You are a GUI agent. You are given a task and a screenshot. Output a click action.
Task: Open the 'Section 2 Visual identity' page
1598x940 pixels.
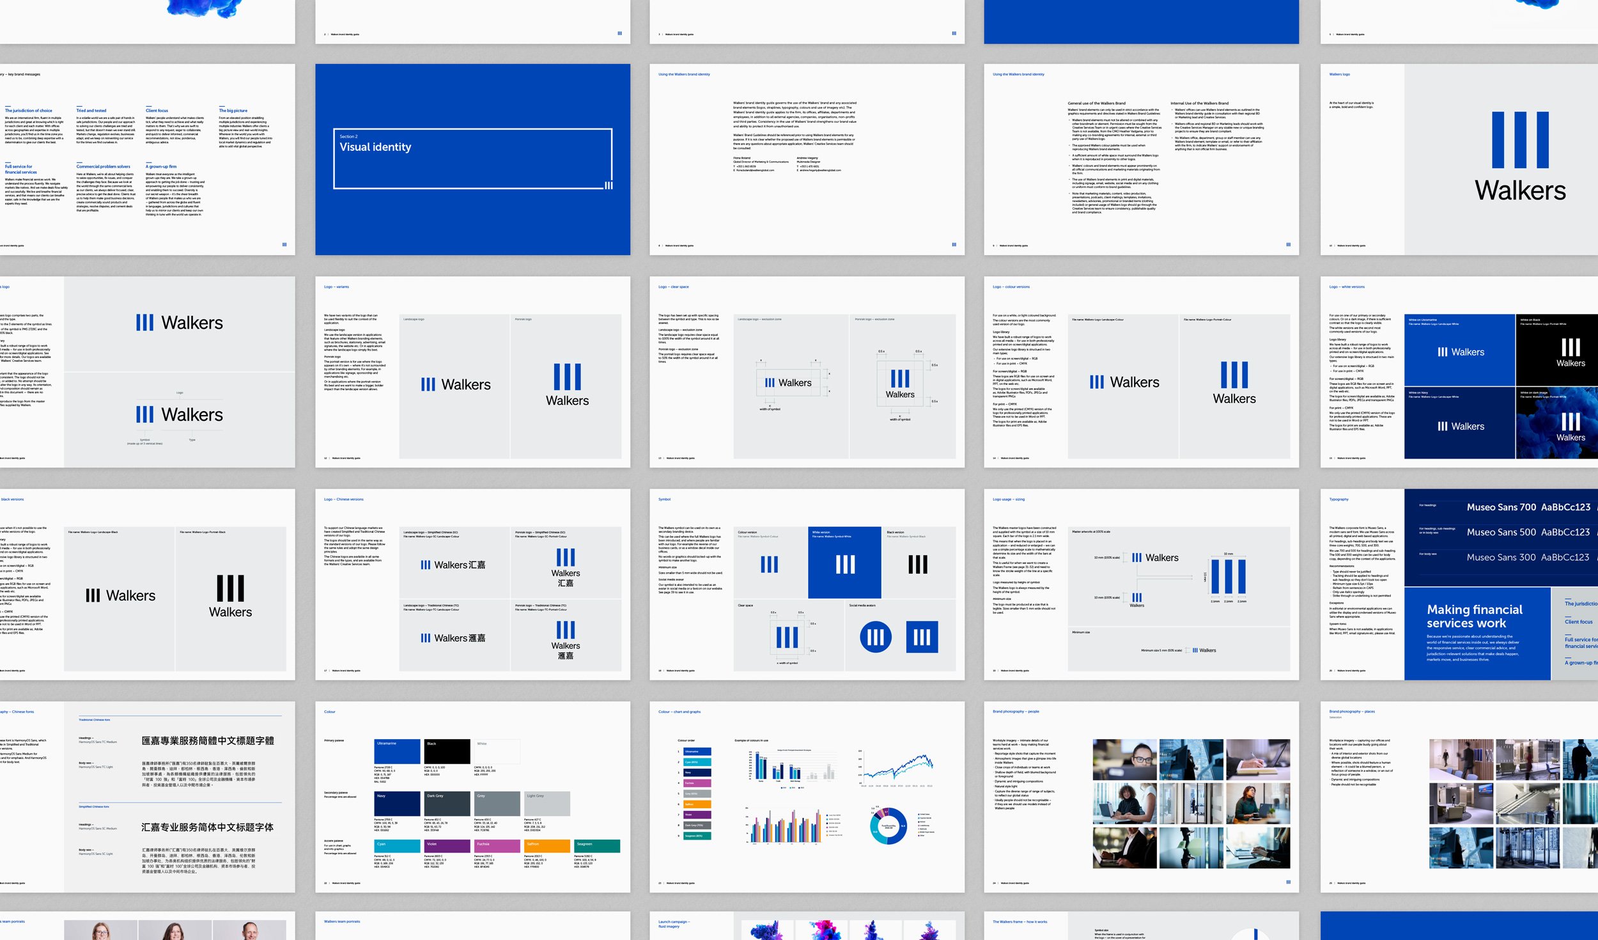click(472, 159)
